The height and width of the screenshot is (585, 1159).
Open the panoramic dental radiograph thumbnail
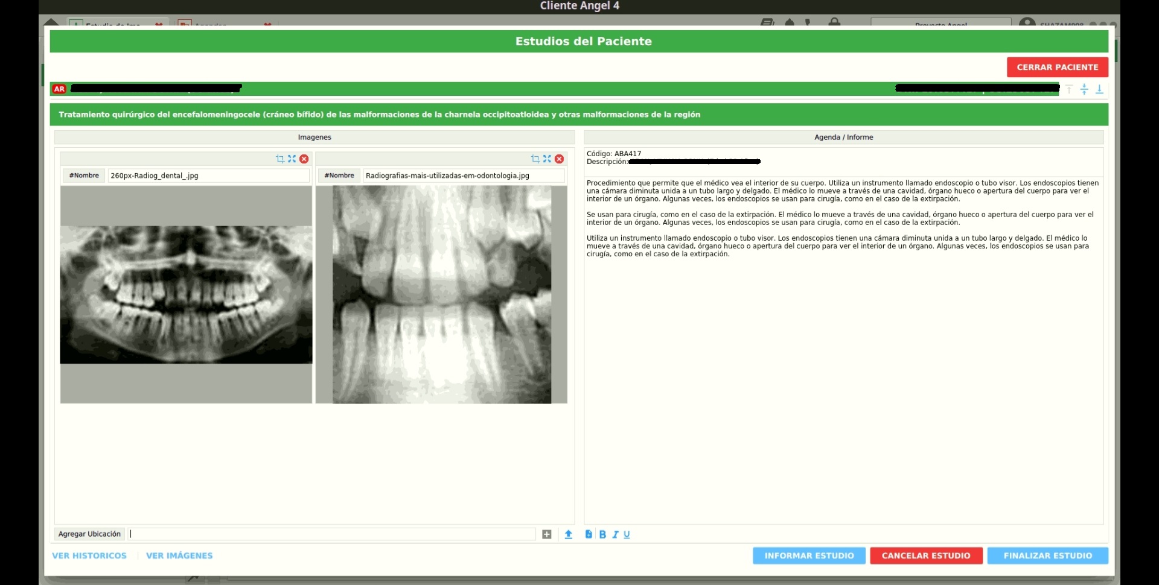pos(186,294)
